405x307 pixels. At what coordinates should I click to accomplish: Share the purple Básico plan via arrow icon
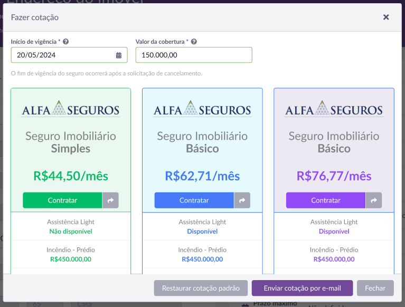tap(374, 200)
